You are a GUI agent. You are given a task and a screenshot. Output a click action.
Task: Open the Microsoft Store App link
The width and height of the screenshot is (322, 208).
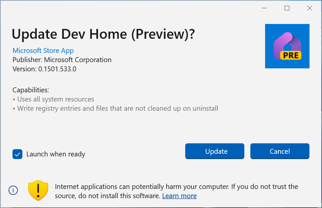point(43,51)
